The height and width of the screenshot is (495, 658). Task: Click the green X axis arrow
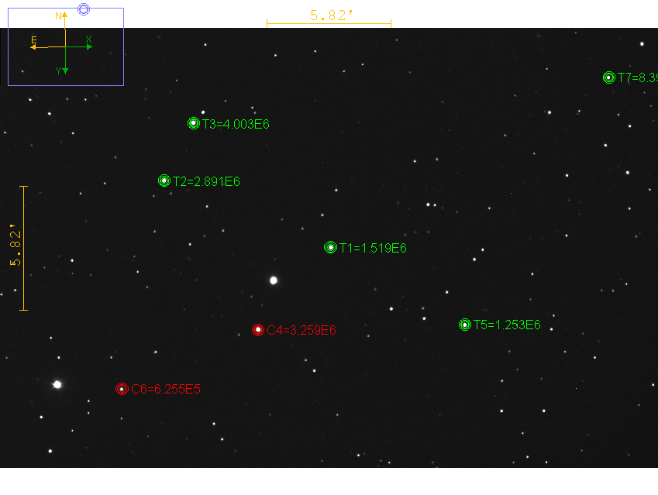[x=88, y=46]
